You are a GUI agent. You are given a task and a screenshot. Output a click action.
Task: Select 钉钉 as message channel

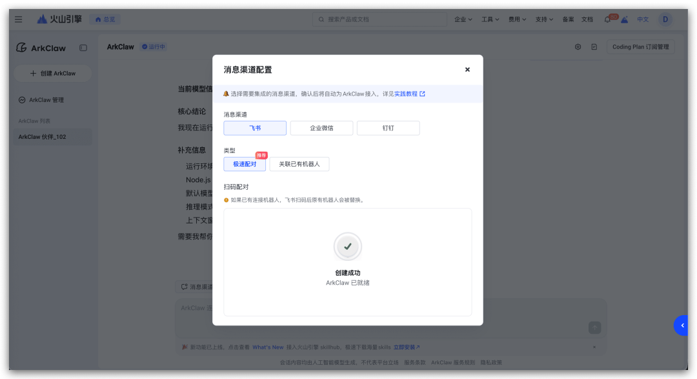(388, 128)
